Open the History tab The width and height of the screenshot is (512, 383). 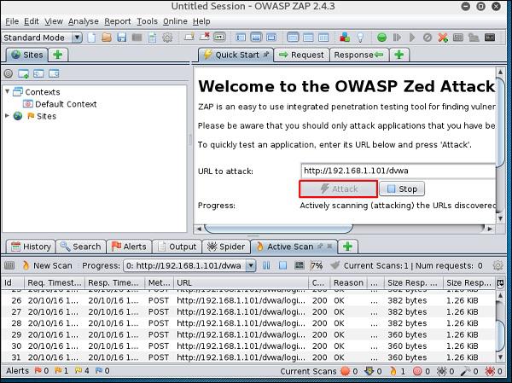pos(31,247)
